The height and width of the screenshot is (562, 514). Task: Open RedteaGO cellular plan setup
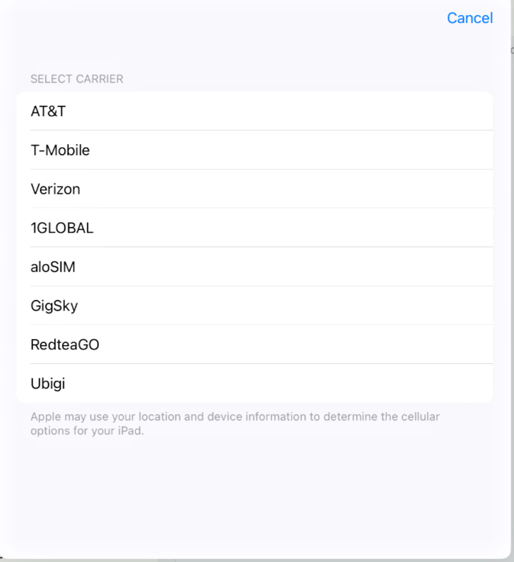(255, 344)
